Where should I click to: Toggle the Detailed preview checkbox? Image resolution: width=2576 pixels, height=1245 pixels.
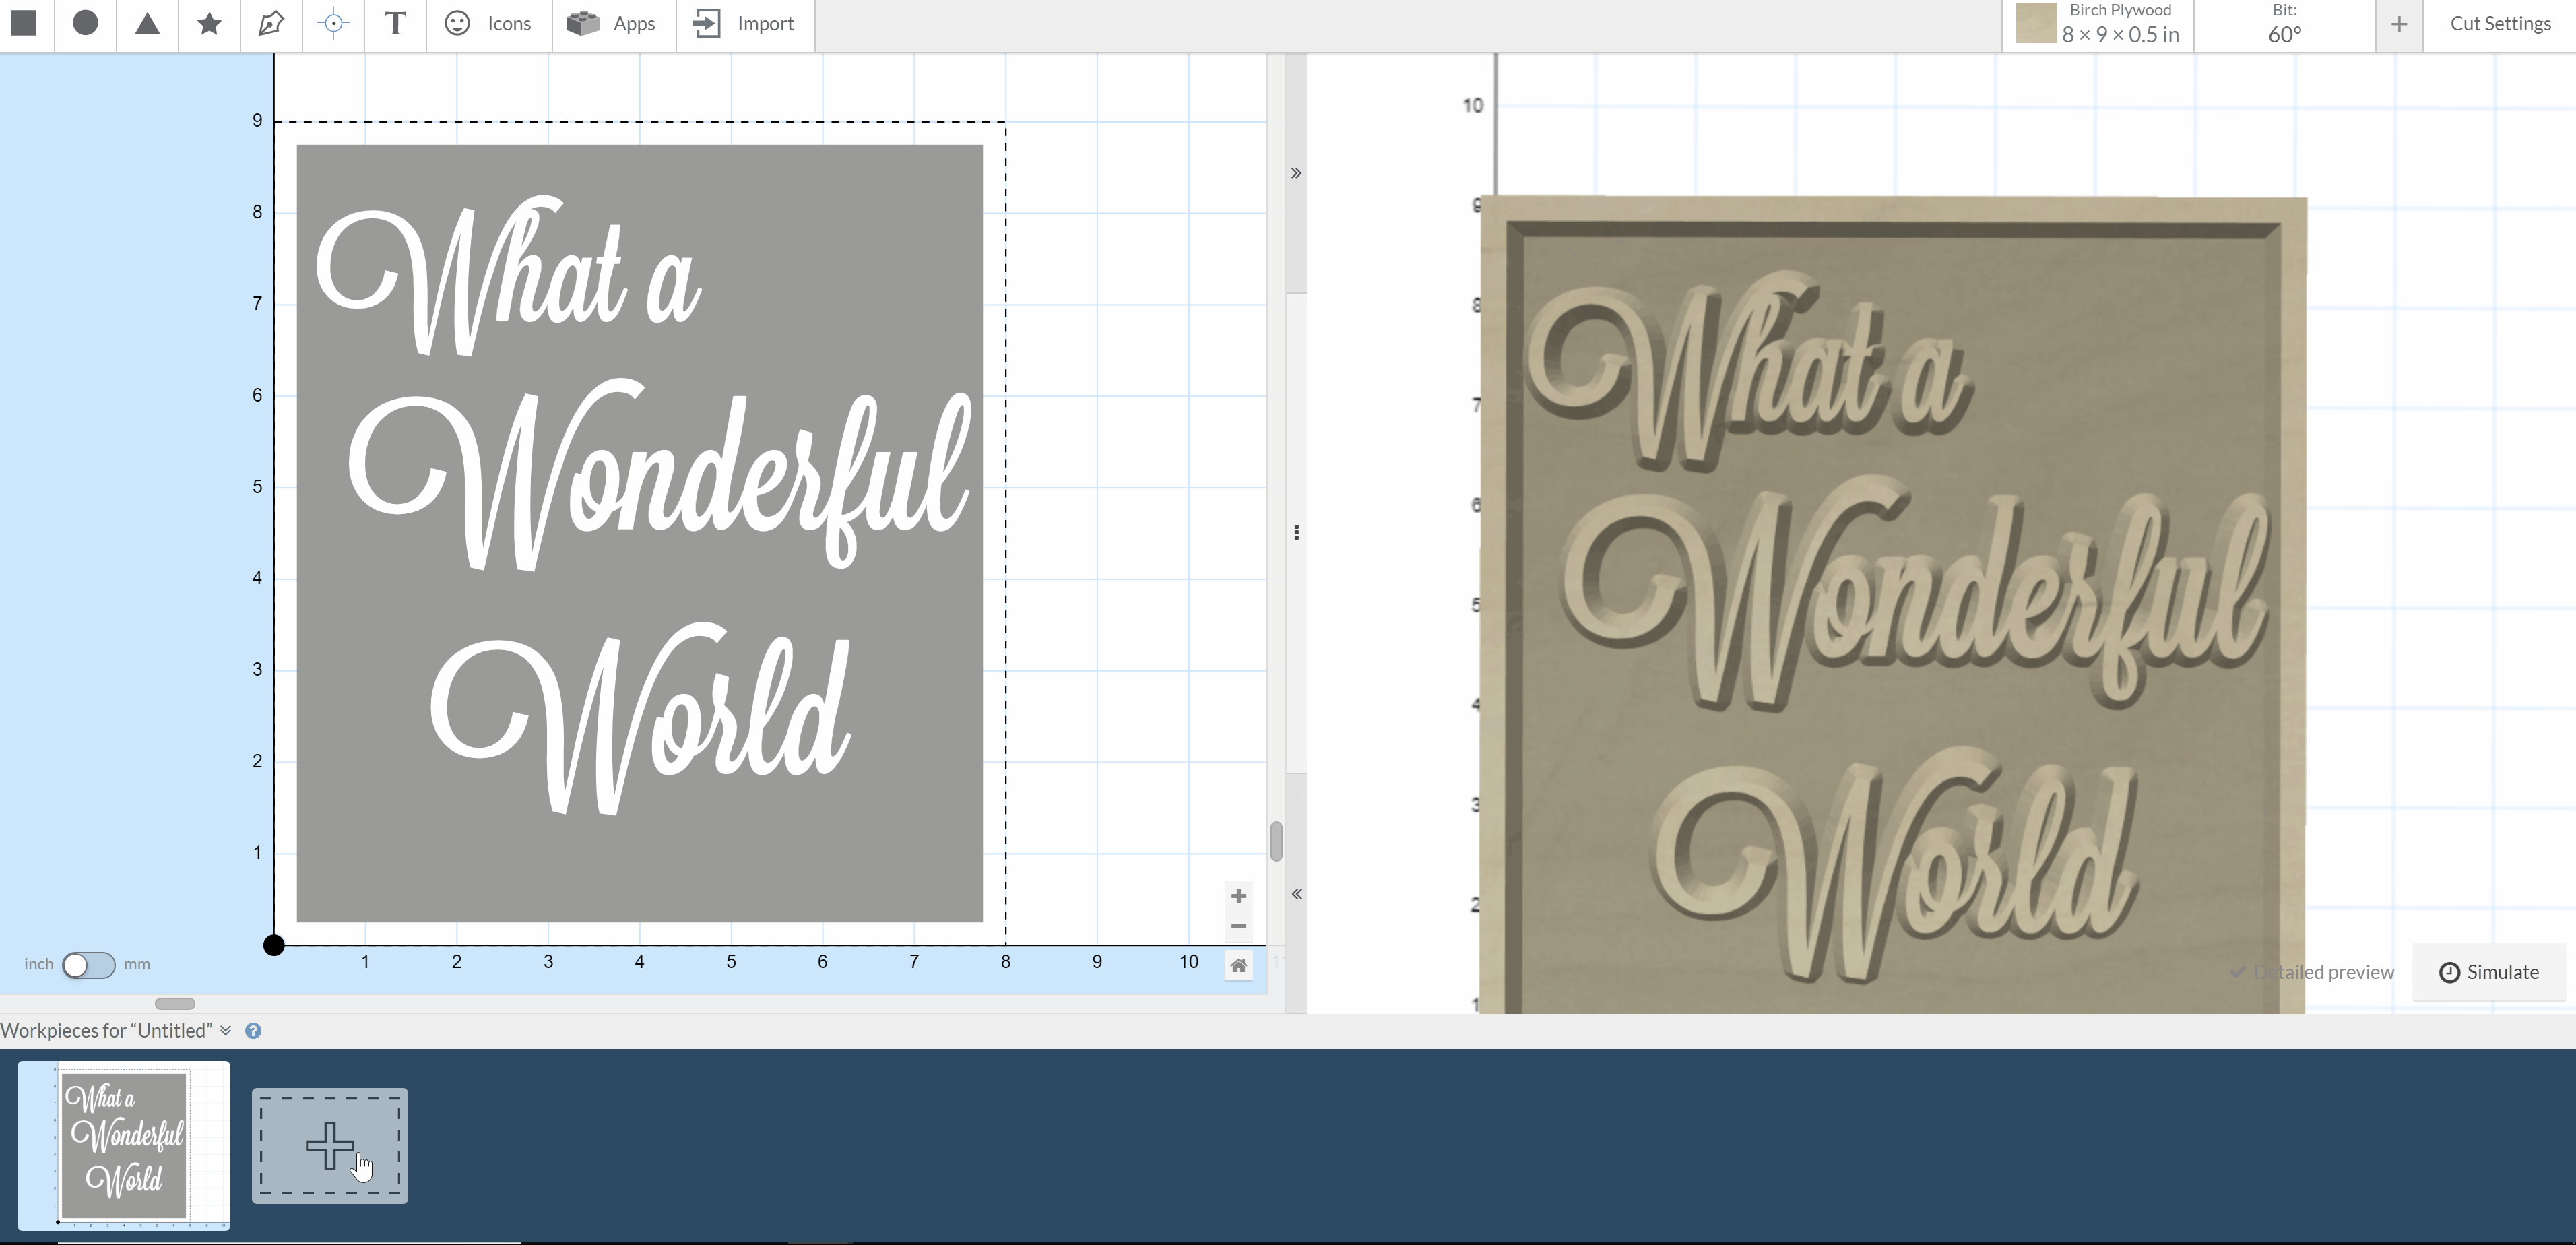pyautogui.click(x=2238, y=972)
